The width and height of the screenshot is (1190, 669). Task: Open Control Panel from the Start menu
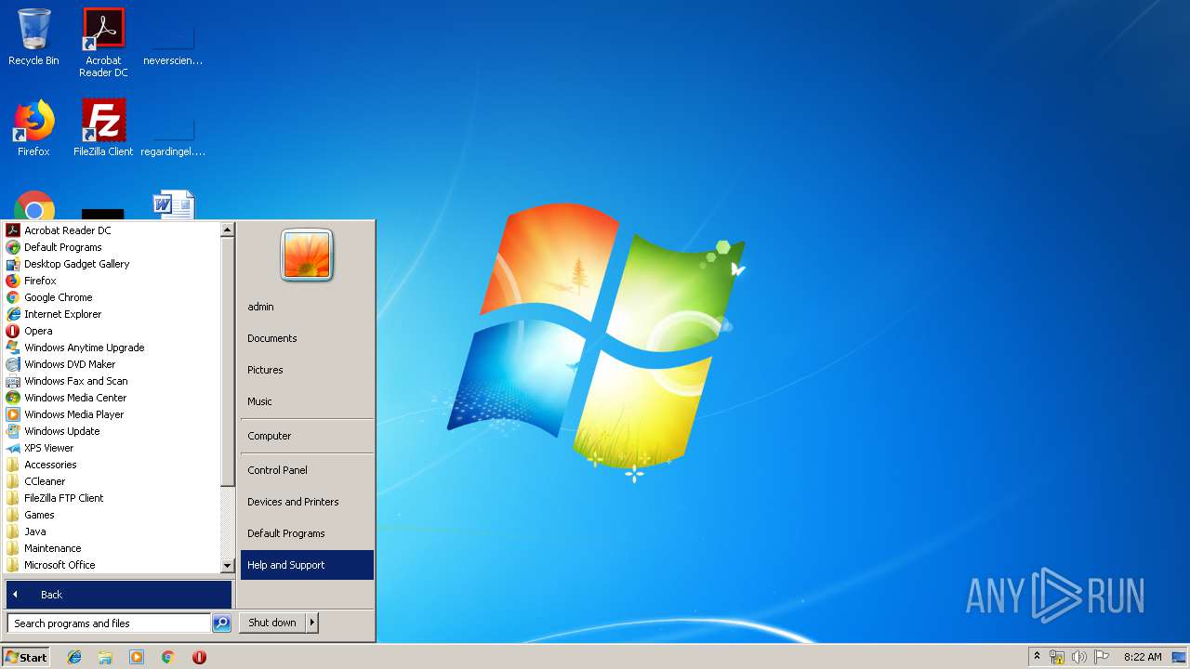(x=307, y=470)
